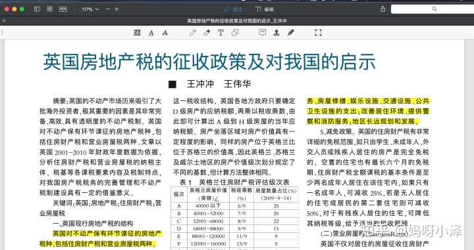Screen dimensions: 474x250
Task: Click table cell 52001-68000
Action: [x=208, y=221]
